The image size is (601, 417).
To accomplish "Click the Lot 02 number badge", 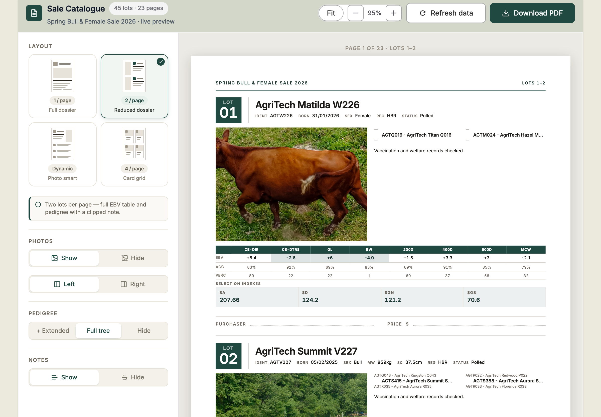I will pyautogui.click(x=228, y=356).
